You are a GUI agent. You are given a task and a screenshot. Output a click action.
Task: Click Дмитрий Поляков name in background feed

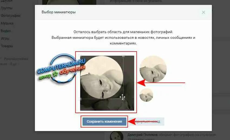click(143, 135)
